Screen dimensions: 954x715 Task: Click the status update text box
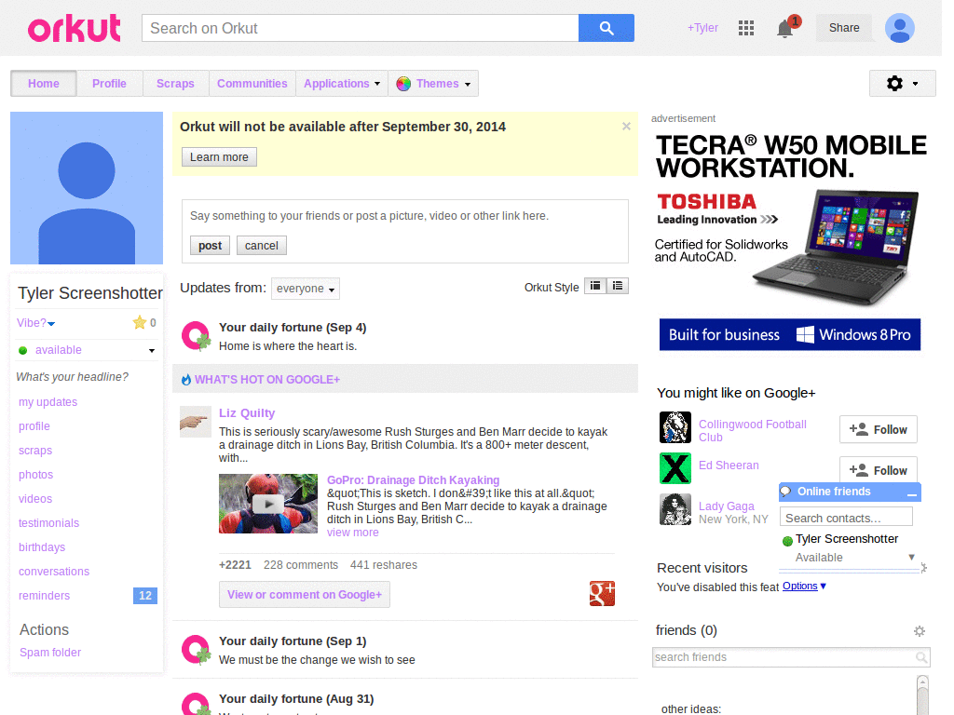tap(404, 216)
